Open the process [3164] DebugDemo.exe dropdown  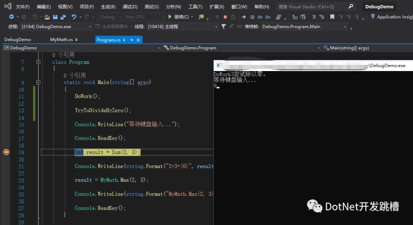56,27
